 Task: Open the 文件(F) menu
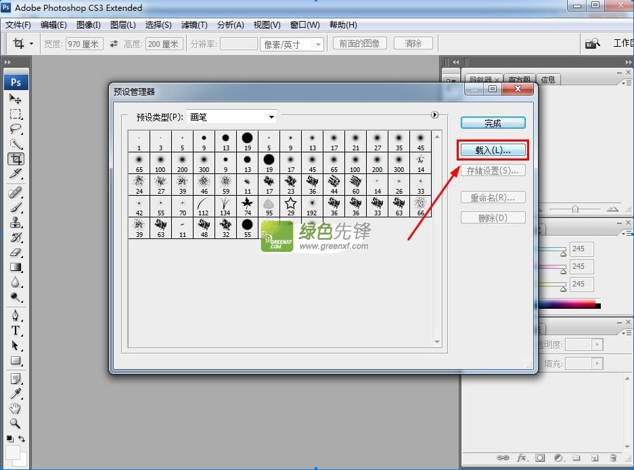pyautogui.click(x=18, y=25)
